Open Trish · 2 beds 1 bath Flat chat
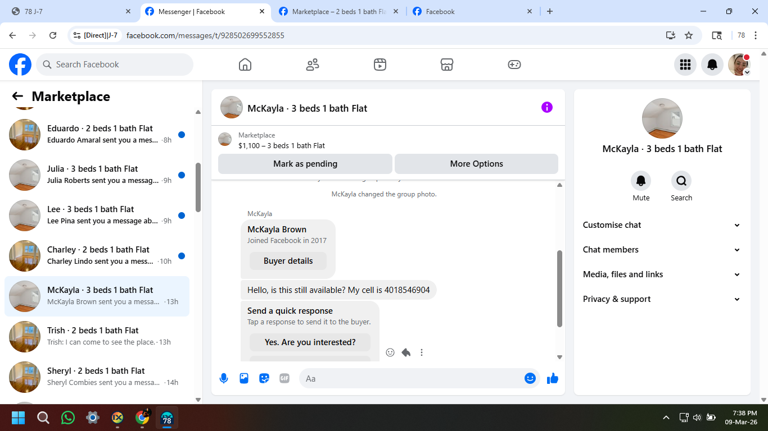768x431 pixels. click(x=97, y=337)
